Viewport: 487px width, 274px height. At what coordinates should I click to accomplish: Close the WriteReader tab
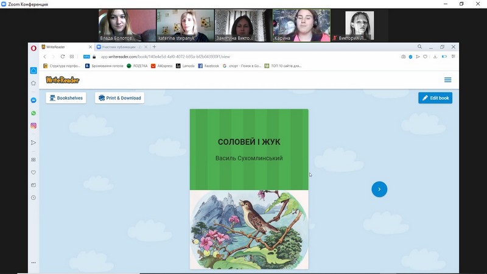pyautogui.click(x=90, y=47)
